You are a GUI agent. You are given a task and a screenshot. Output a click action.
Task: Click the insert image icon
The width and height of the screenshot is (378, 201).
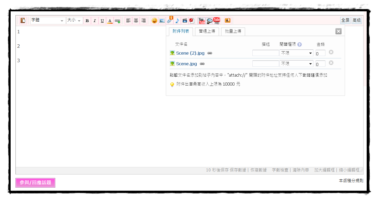tap(162, 21)
